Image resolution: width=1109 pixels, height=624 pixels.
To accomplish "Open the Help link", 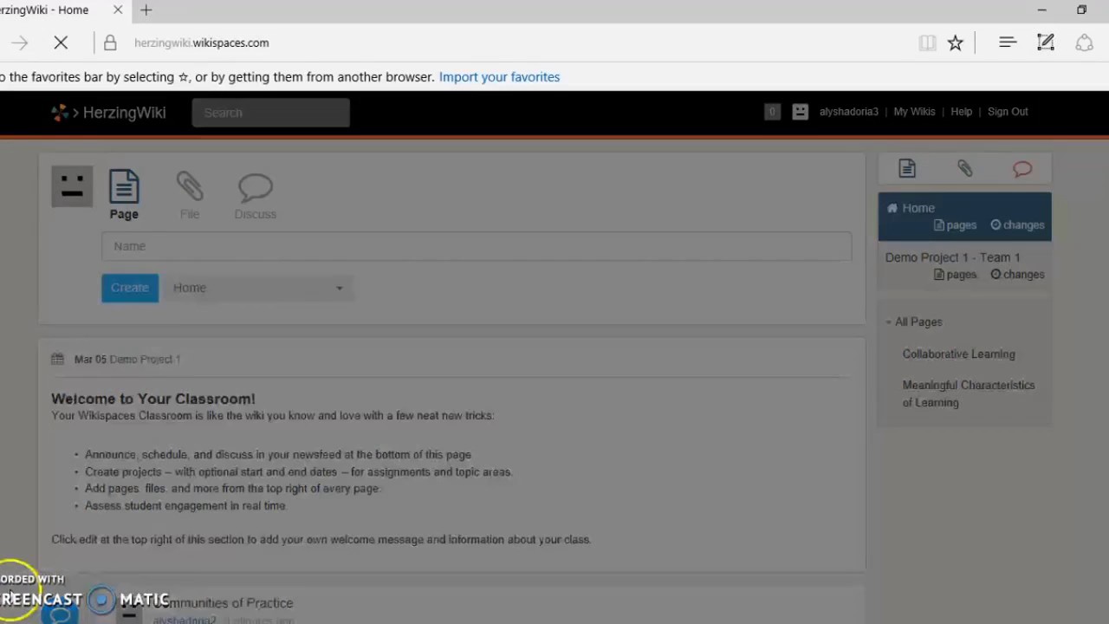I will 961,112.
